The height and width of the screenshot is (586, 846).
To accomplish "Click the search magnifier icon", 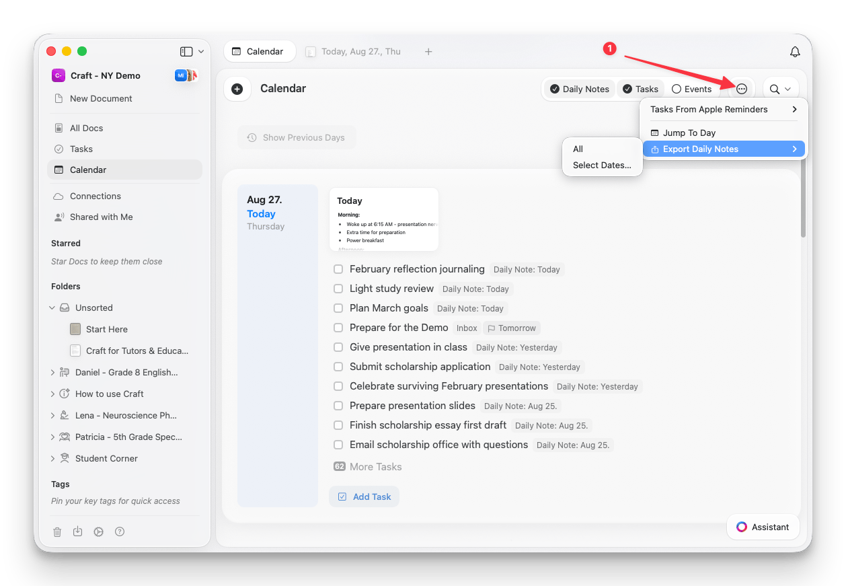I will 775,89.
